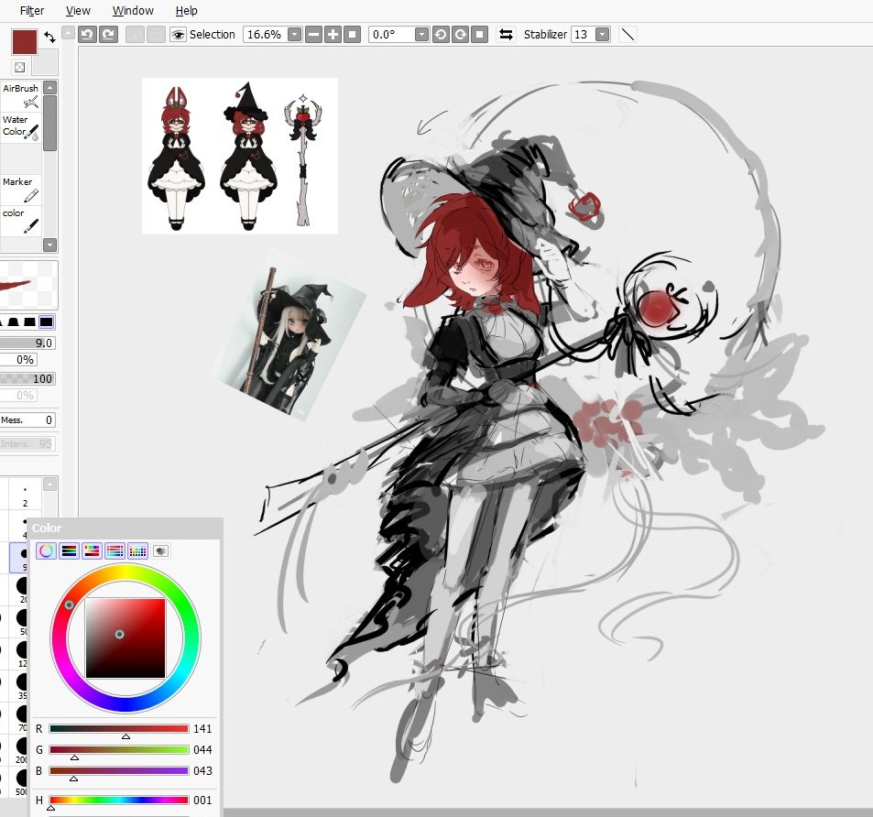The height and width of the screenshot is (817, 873).
Task: Click the H hue slider
Action: pyautogui.click(x=118, y=801)
